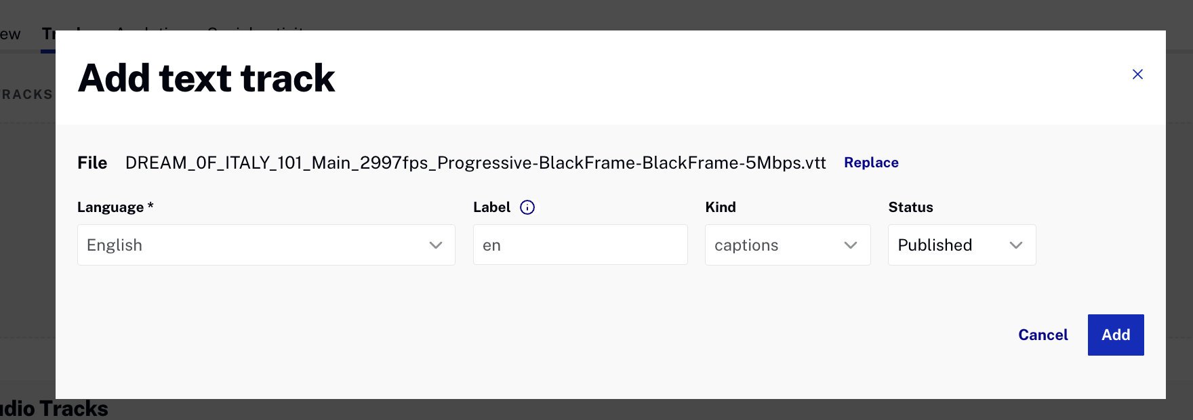
Task: Open the Status dropdown showing Published
Action: pos(962,245)
